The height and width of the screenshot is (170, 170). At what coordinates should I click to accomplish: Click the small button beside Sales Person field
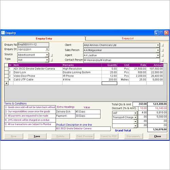[x=163, y=50]
